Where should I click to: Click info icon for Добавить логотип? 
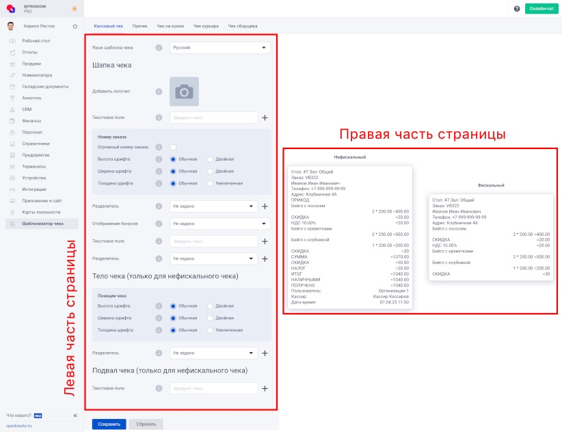tap(159, 92)
